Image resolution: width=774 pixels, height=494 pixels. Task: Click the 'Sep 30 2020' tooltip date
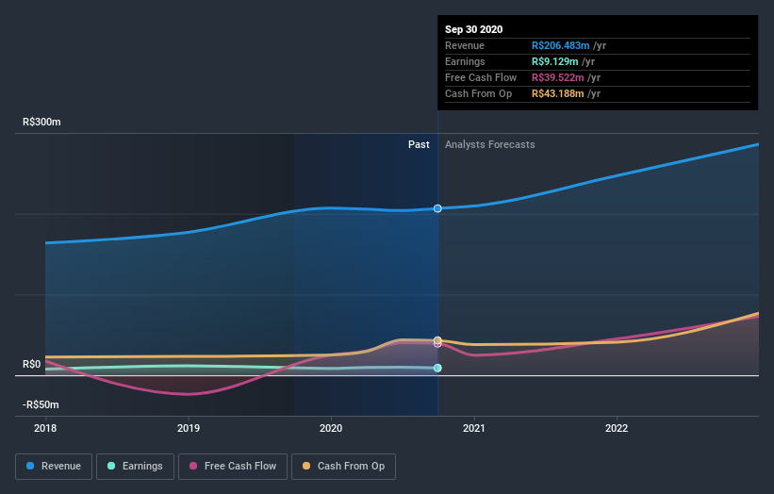[474, 29]
